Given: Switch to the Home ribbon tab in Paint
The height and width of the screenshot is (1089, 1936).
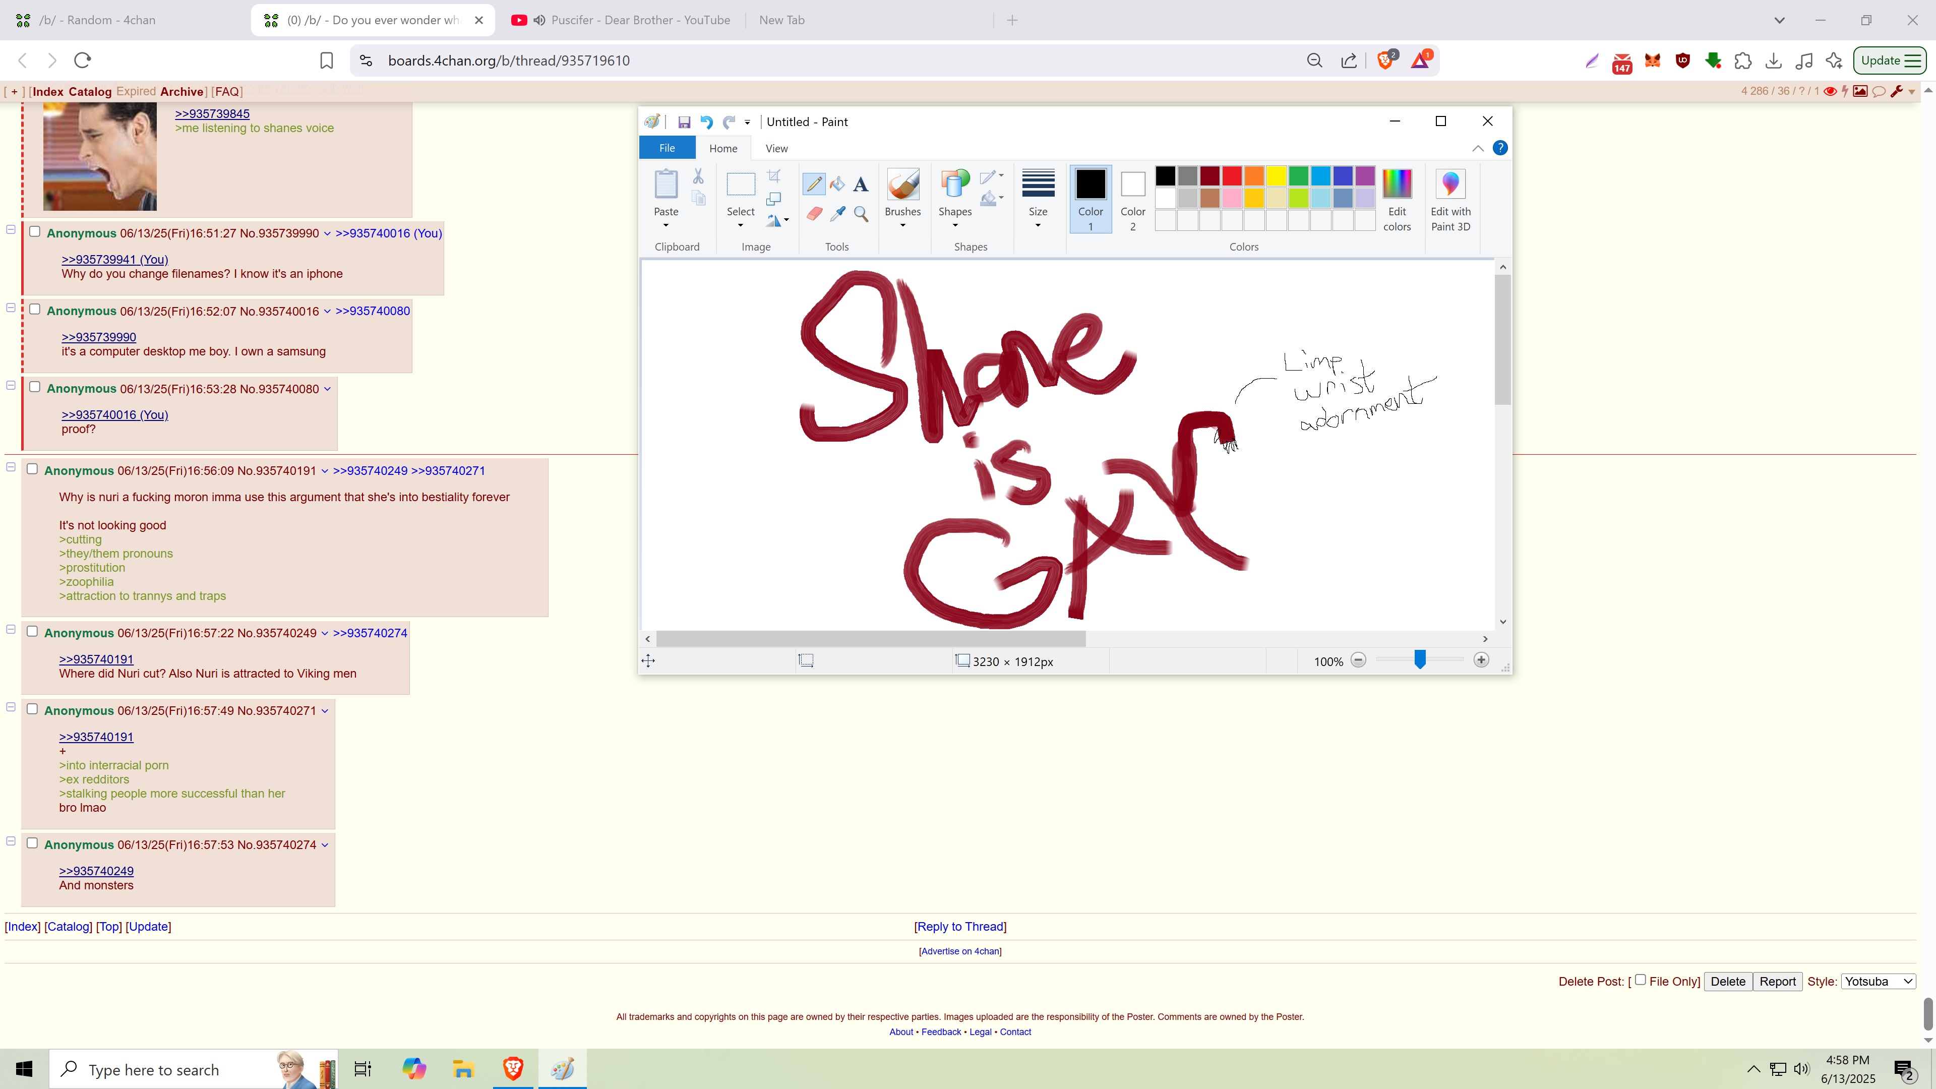Looking at the screenshot, I should [x=723, y=148].
